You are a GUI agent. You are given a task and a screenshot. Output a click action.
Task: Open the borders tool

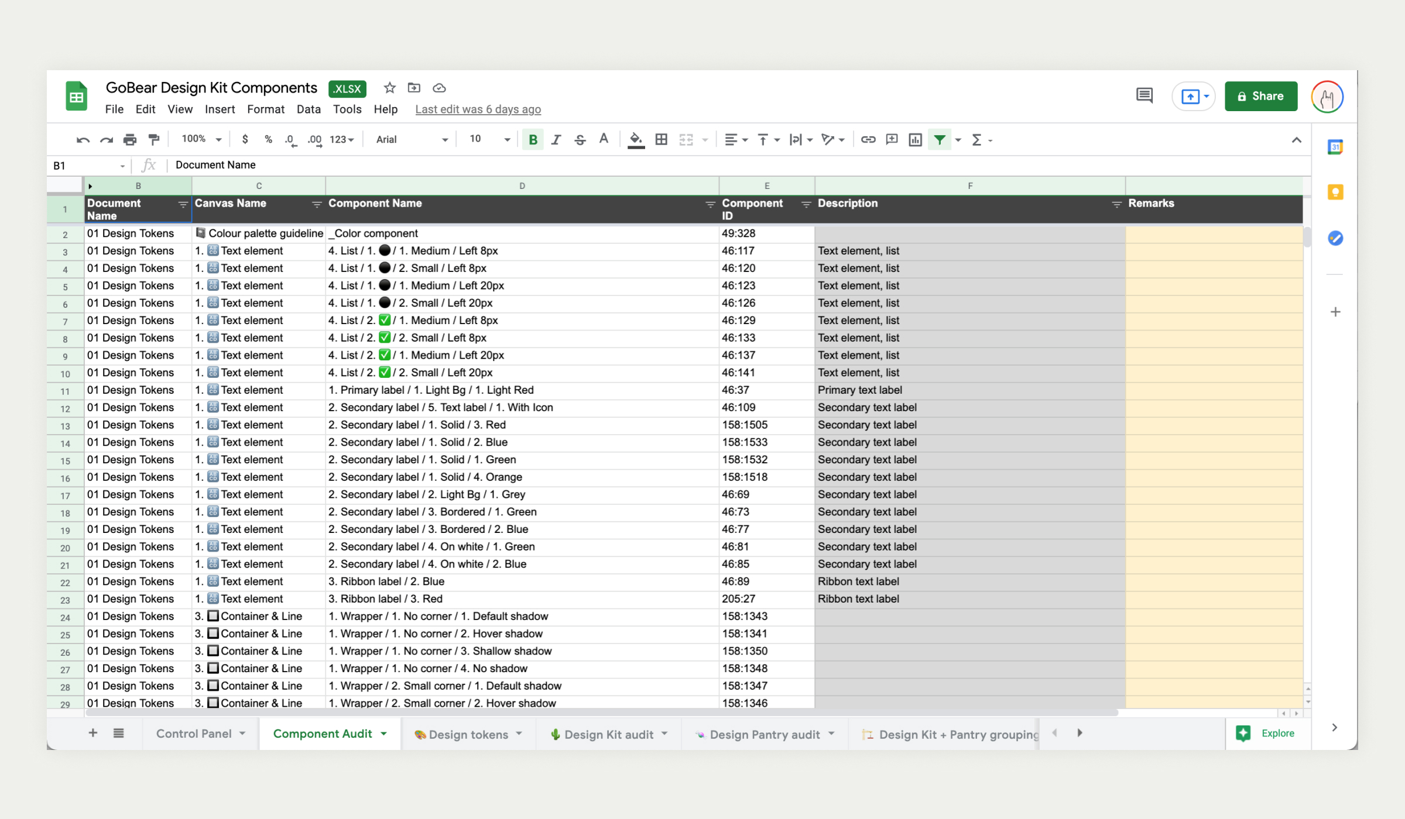tap(662, 139)
